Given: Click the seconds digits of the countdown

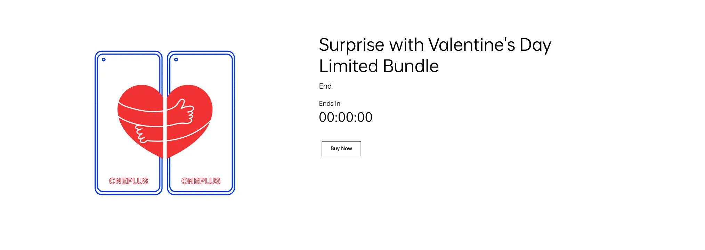Looking at the screenshot, I should pos(365,118).
